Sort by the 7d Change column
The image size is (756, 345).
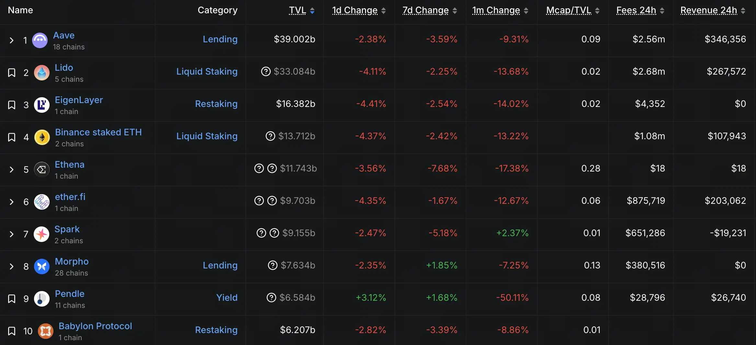(430, 10)
